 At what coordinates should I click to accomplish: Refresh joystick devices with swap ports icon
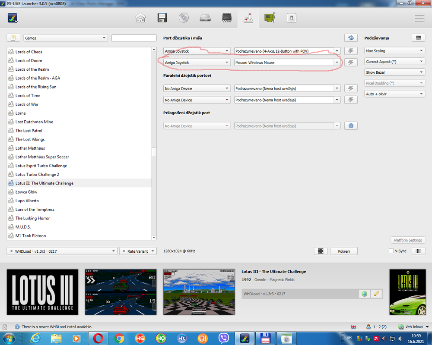coord(351,38)
